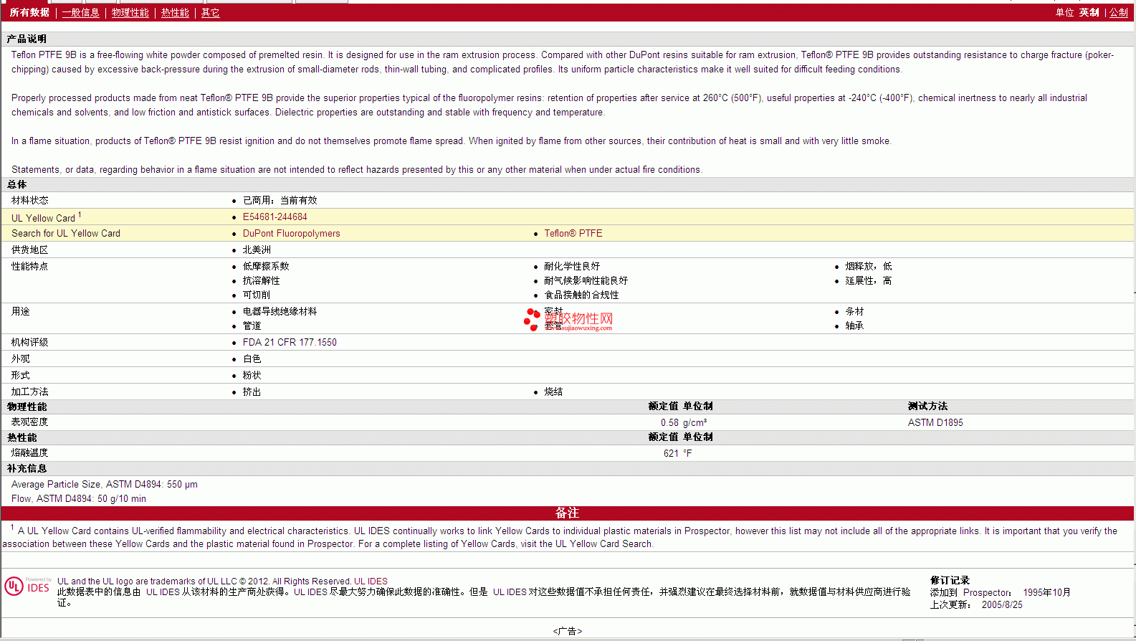Click the red 备注 notes header
1136x641 pixels.
click(x=567, y=513)
